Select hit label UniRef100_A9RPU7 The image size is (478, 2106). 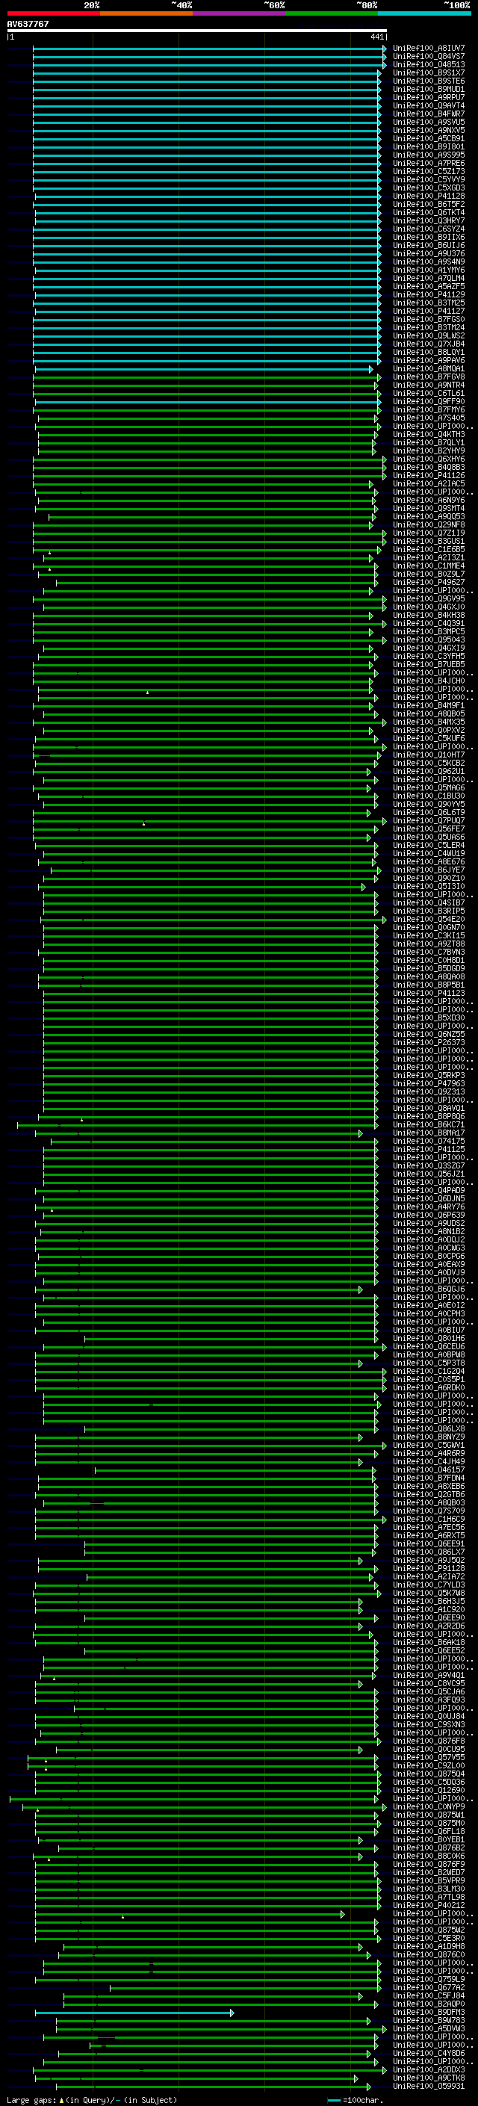429,97
